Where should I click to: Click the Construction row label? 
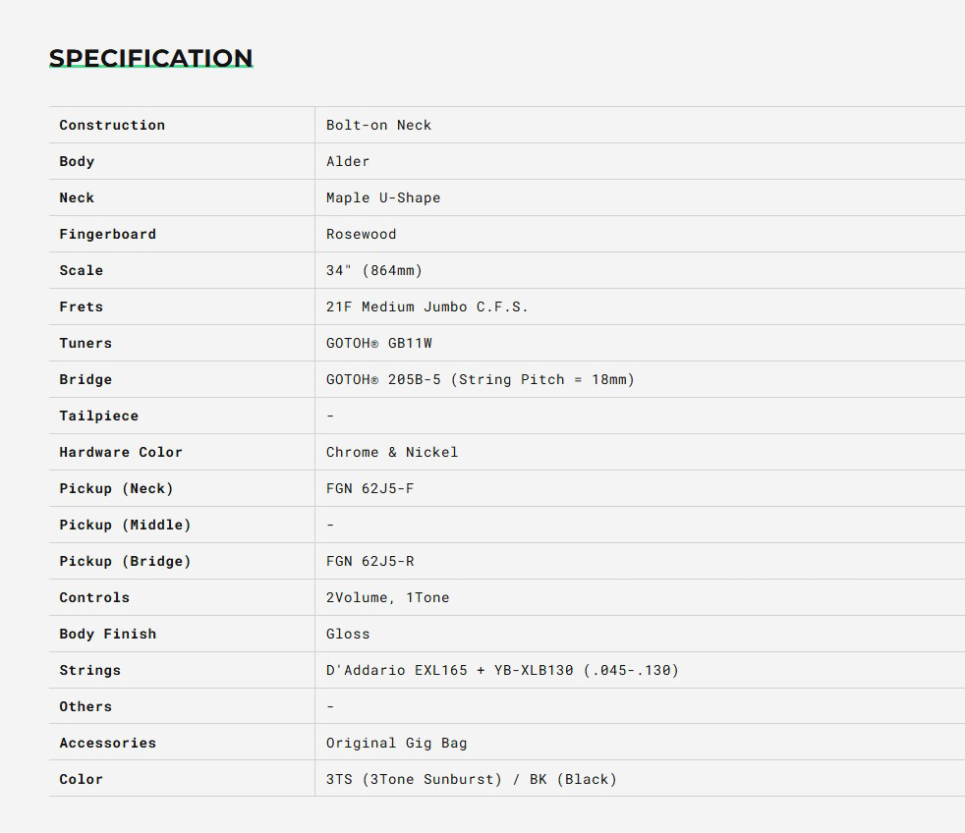coord(112,125)
